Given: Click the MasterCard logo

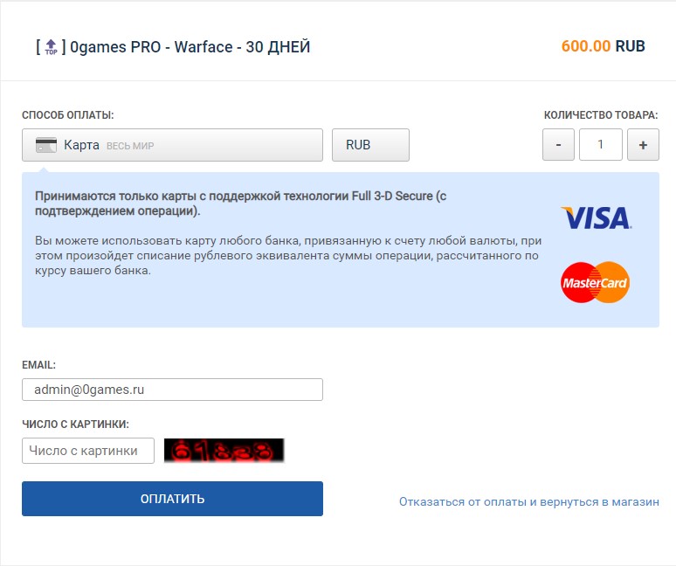Looking at the screenshot, I should (595, 282).
